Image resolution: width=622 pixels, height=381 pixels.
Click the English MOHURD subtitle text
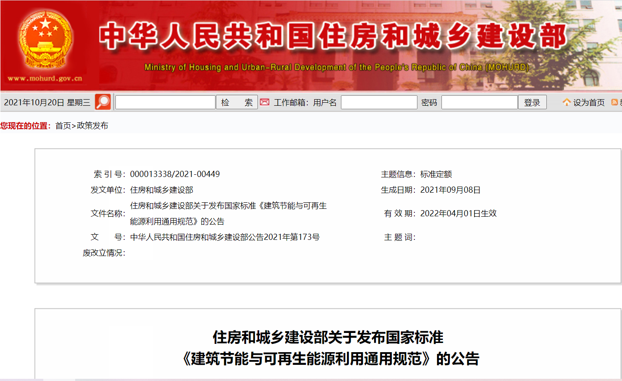click(337, 67)
